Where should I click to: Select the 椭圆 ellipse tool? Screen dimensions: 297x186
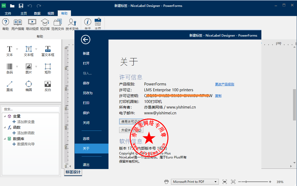29,86
